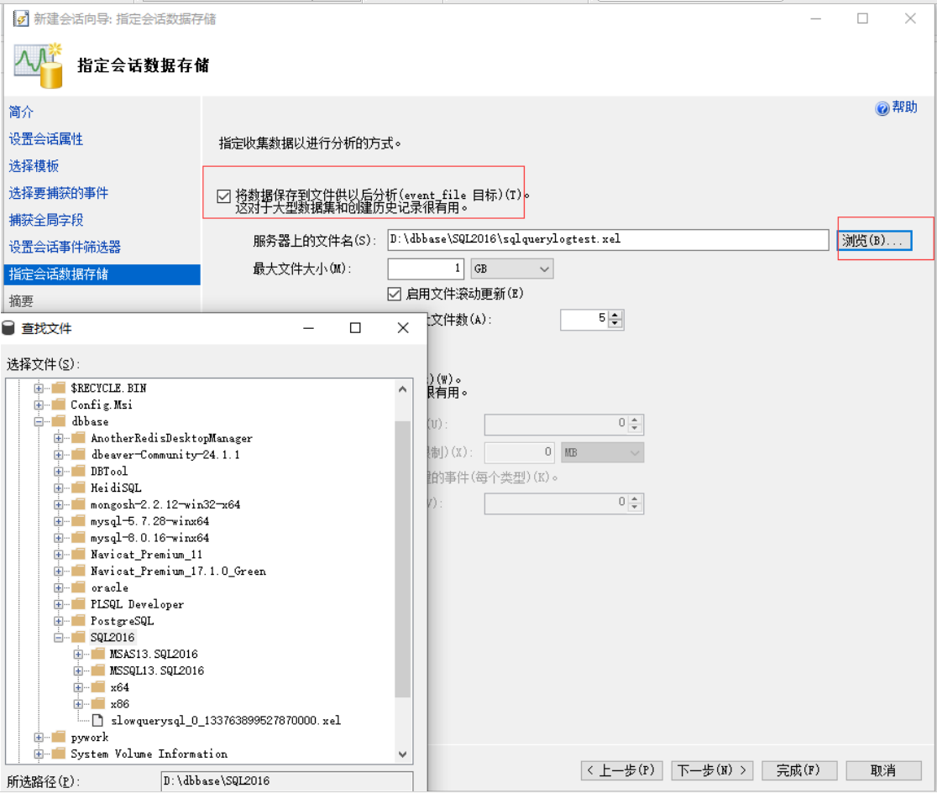Click the x64 folder icon

coord(98,687)
